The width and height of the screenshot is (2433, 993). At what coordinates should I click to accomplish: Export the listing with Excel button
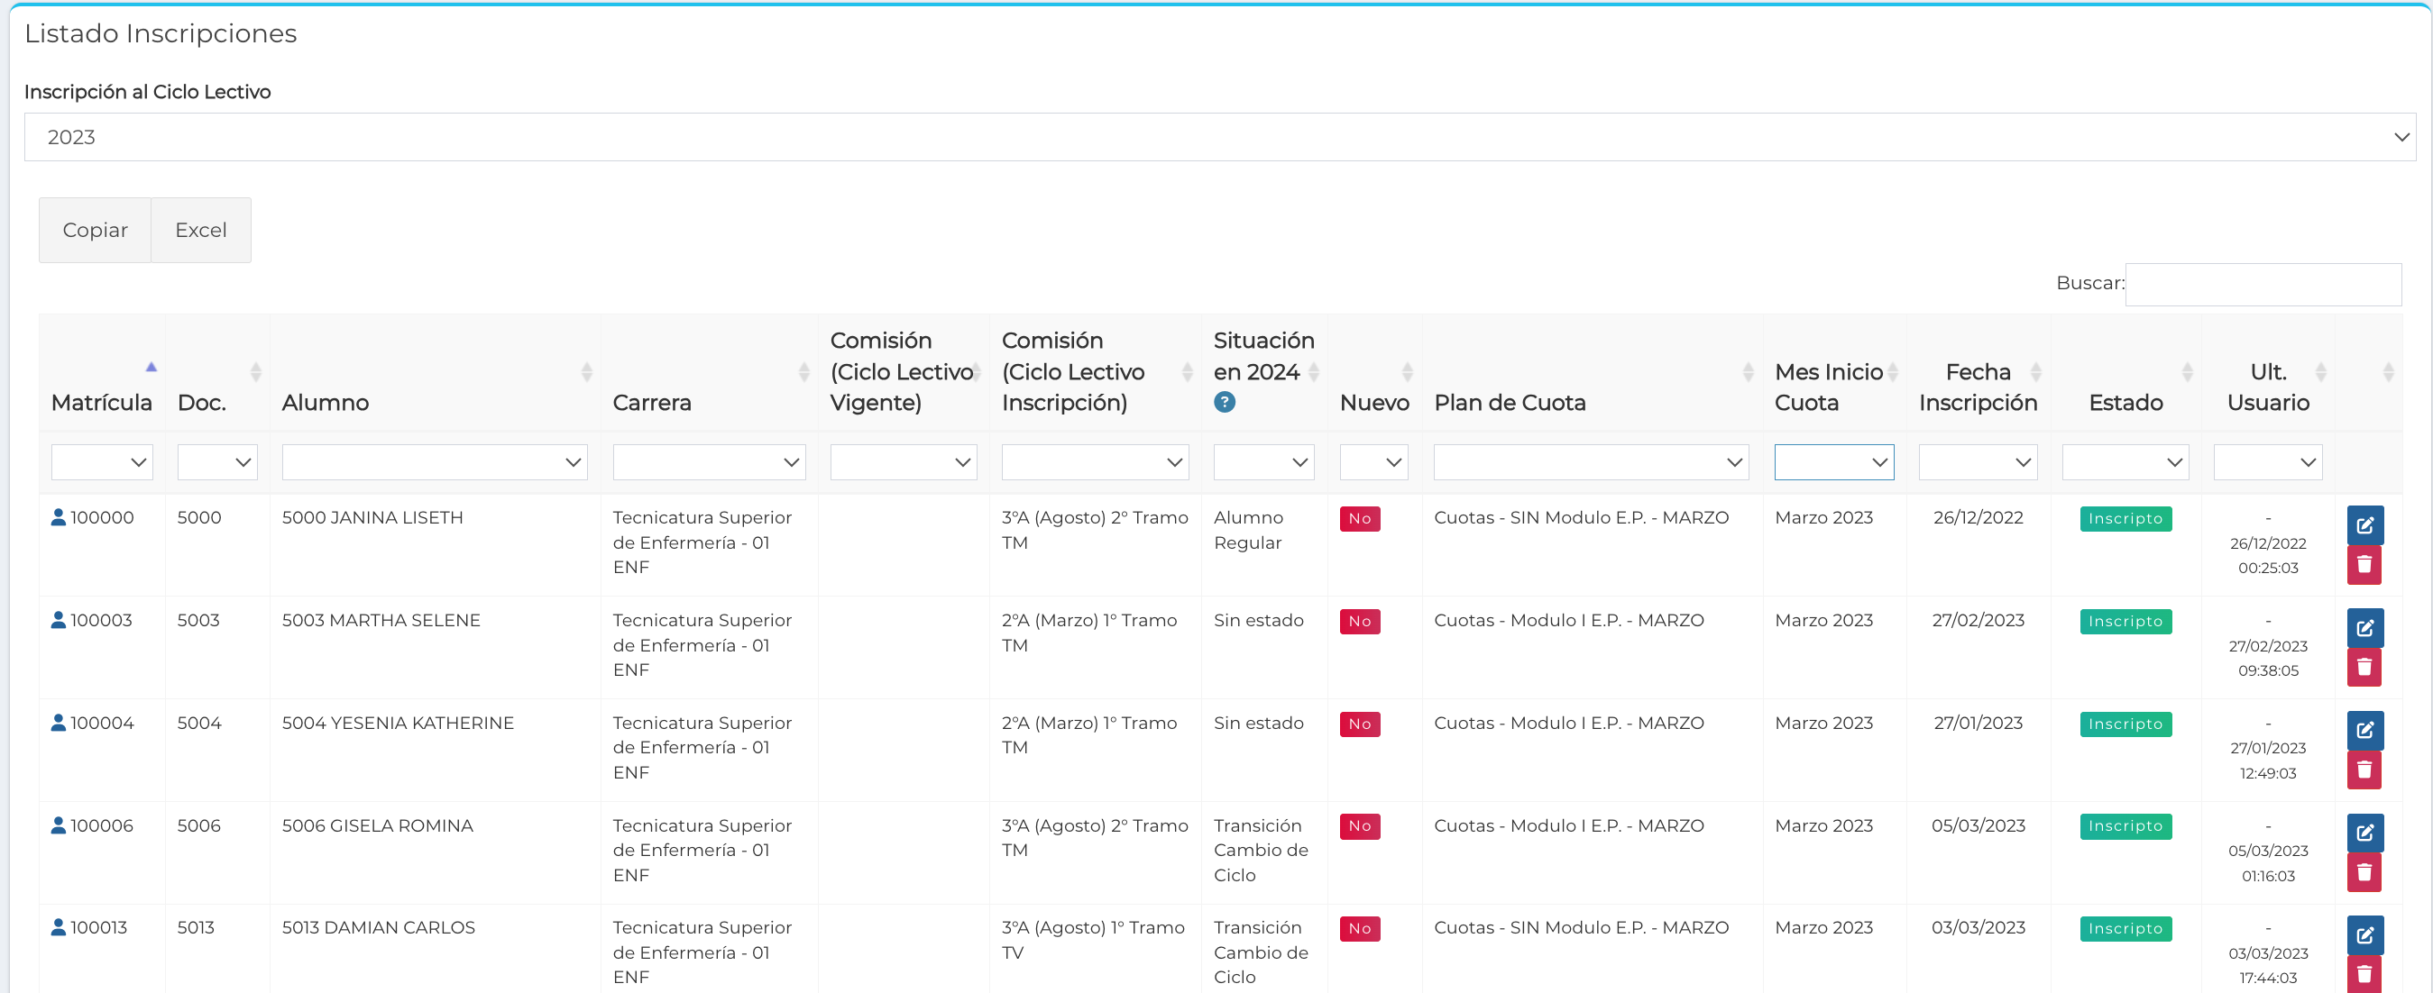click(200, 230)
